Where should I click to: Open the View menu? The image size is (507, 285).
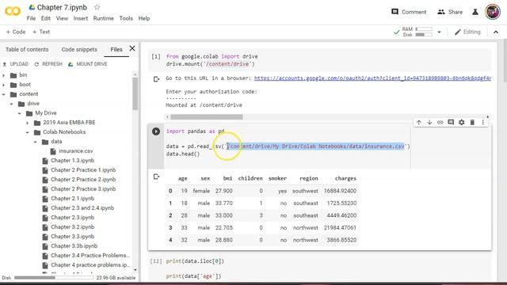tap(62, 18)
